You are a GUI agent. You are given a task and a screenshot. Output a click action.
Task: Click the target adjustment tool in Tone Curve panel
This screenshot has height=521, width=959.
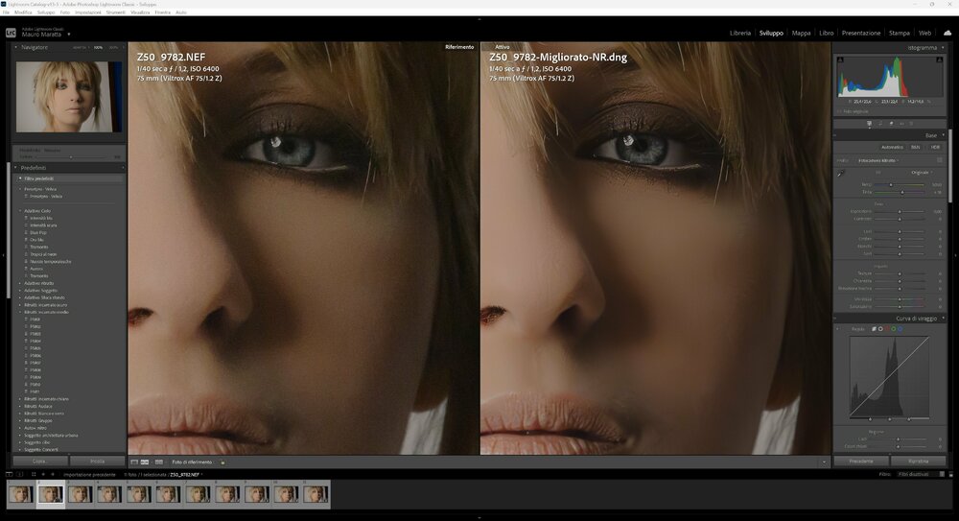[838, 329]
